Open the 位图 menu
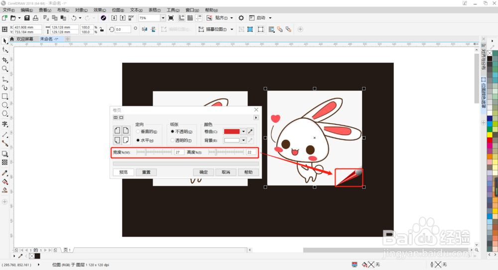This screenshot has height=270, width=498. click(118, 10)
